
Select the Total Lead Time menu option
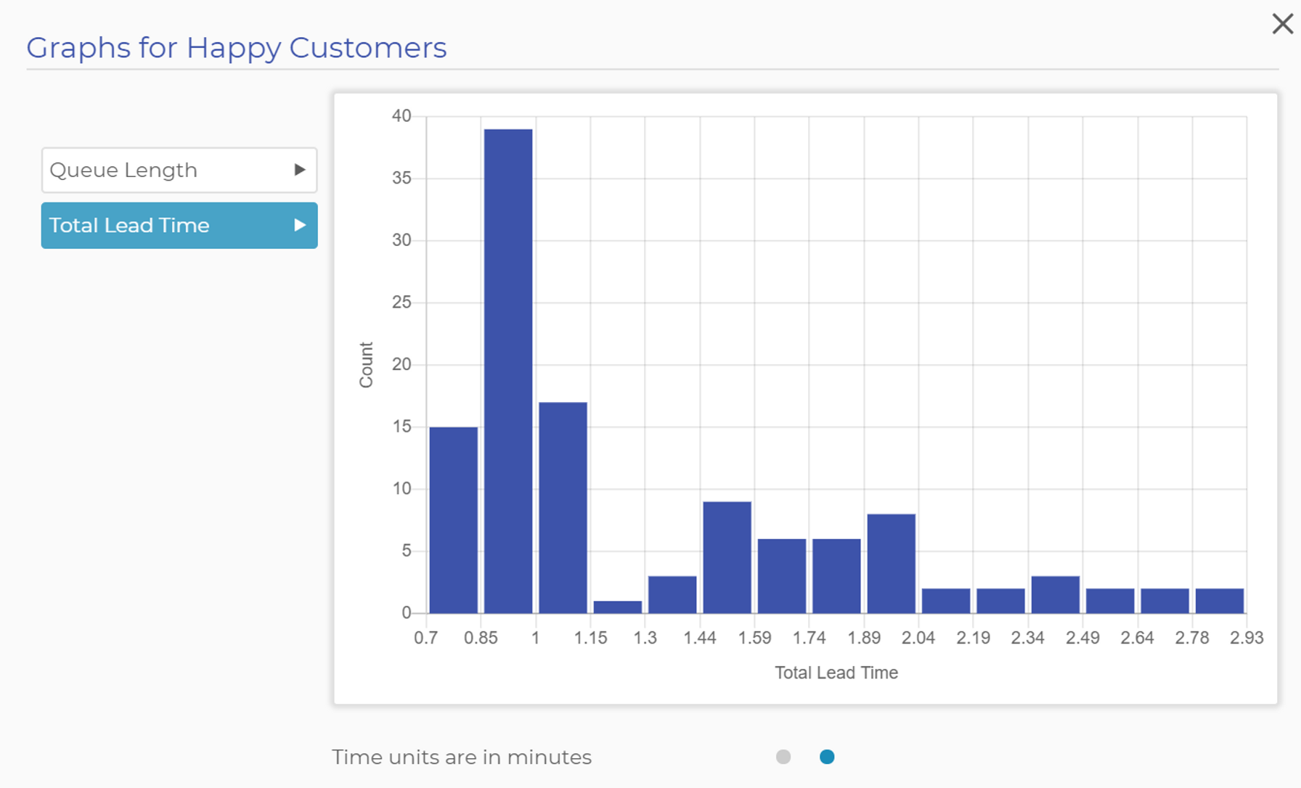[x=179, y=226]
